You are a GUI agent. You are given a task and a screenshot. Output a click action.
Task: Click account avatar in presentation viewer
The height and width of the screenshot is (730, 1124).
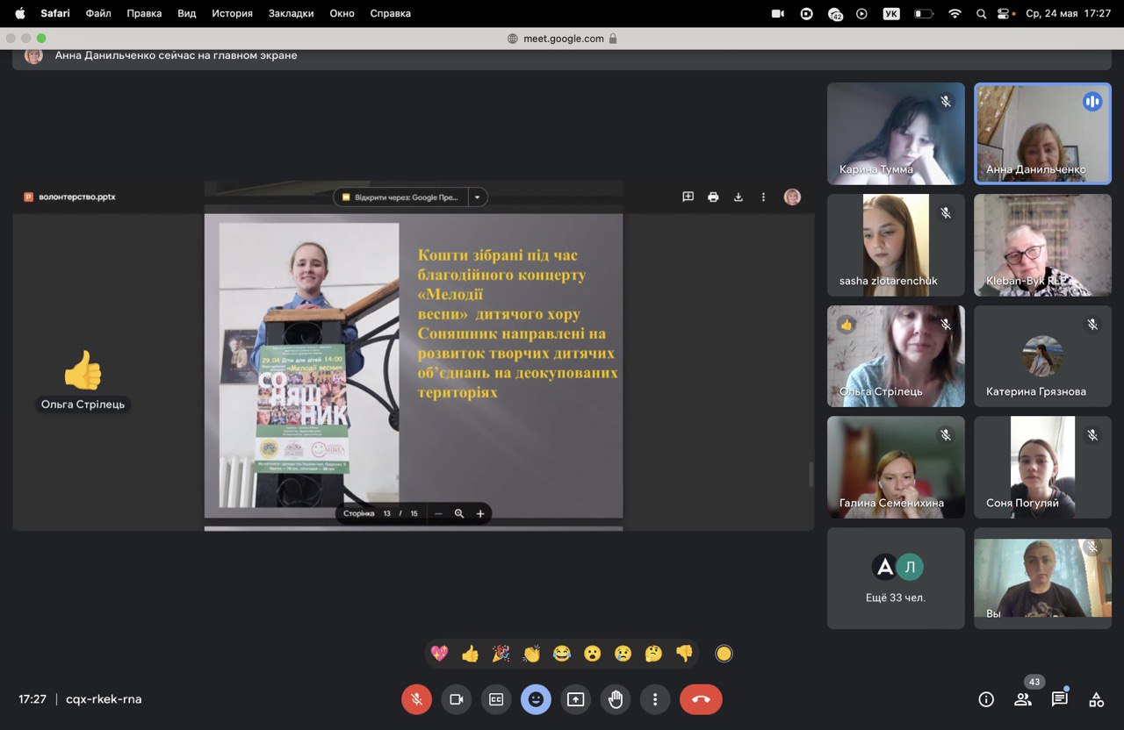point(792,197)
